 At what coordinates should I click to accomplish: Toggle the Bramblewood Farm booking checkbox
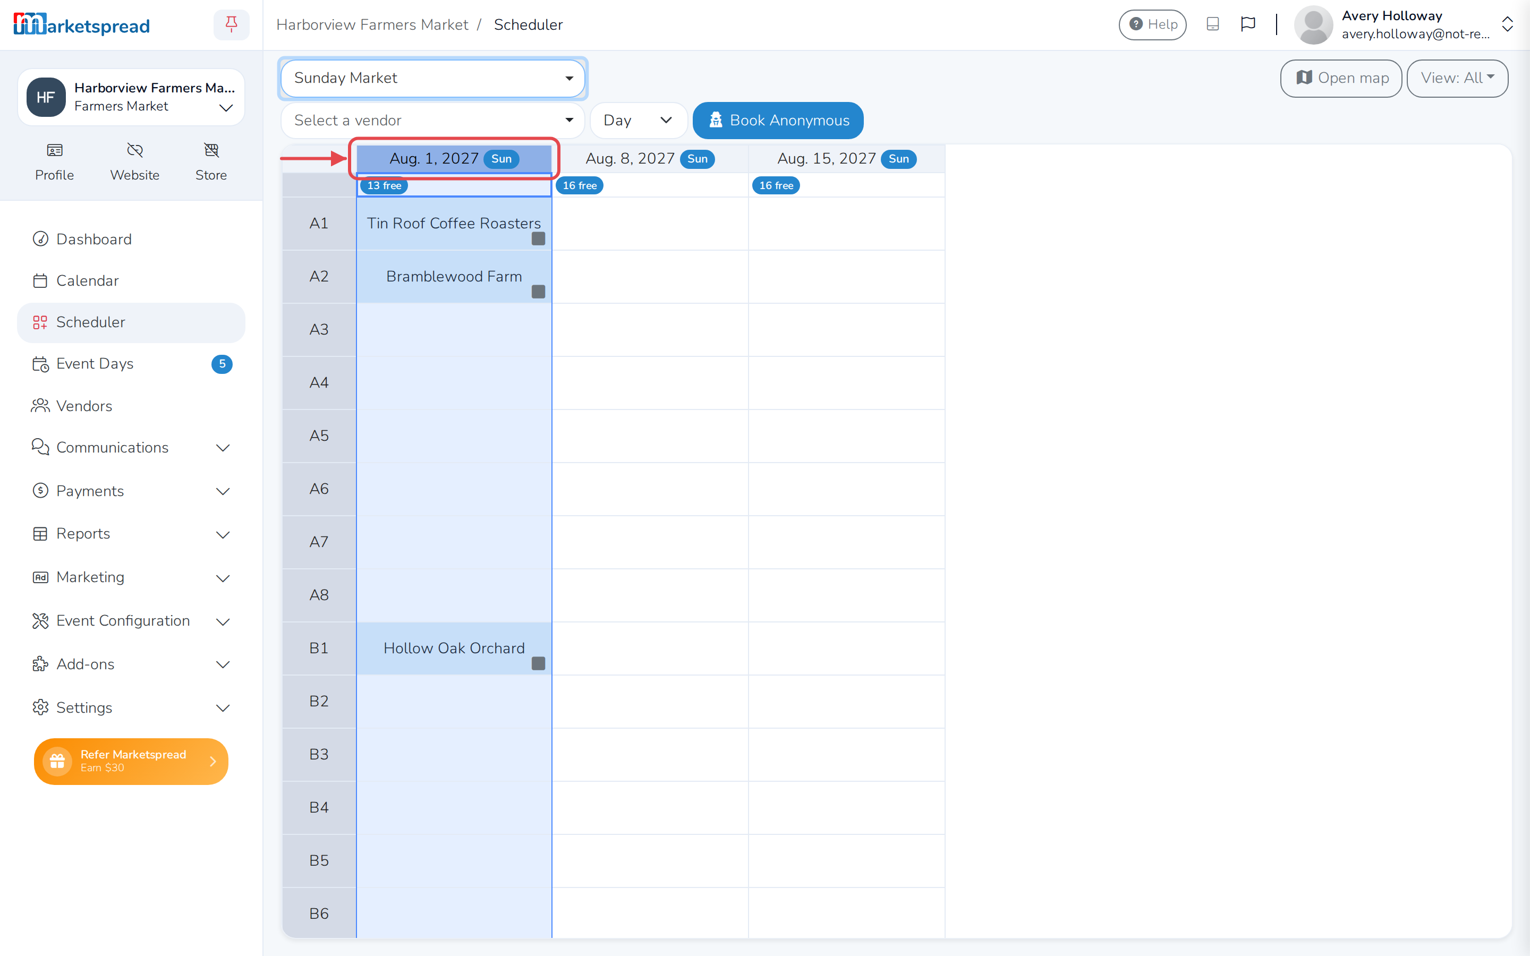(x=538, y=292)
